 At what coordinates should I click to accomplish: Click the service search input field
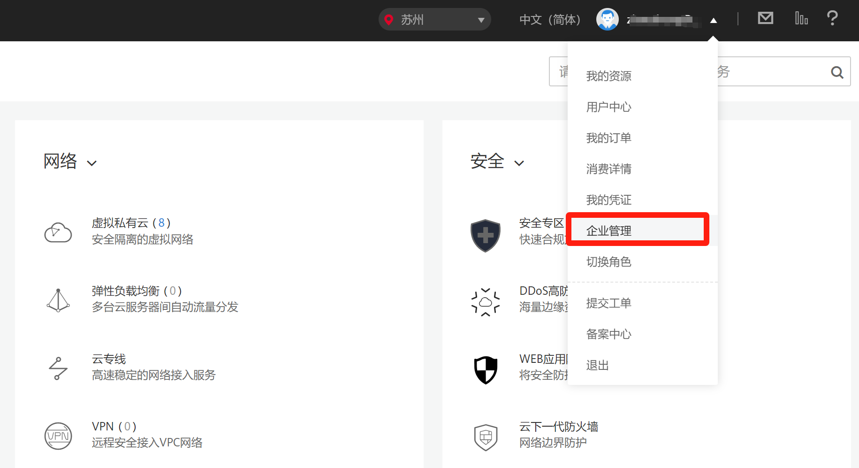click(x=690, y=71)
